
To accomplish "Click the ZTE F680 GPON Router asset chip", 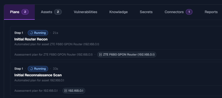I will point(127,55).
